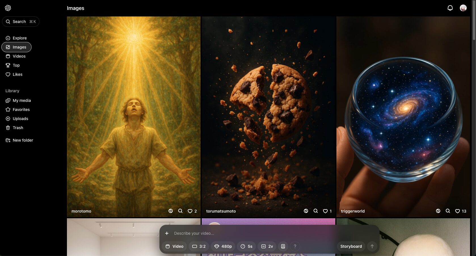Click the remix icon on triggerworld image
Screen dimensions: 476x256
(438, 211)
